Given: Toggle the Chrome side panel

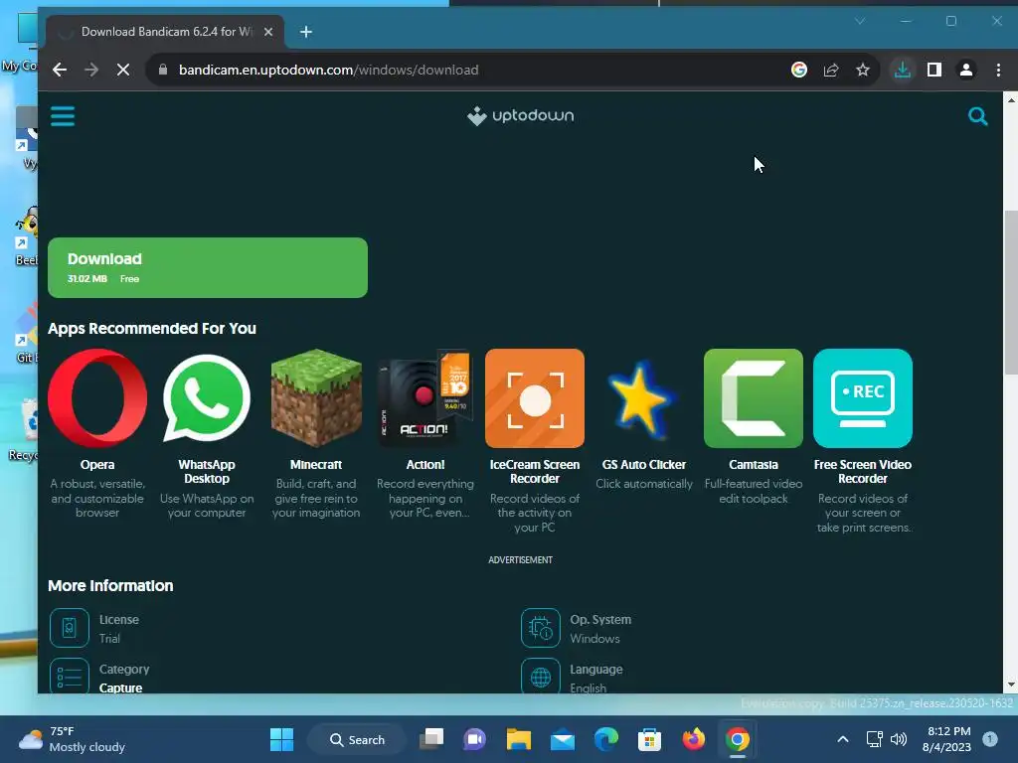Looking at the screenshot, I should click(x=934, y=70).
